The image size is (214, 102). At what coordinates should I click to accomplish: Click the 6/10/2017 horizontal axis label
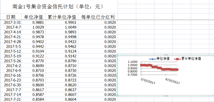(173, 81)
